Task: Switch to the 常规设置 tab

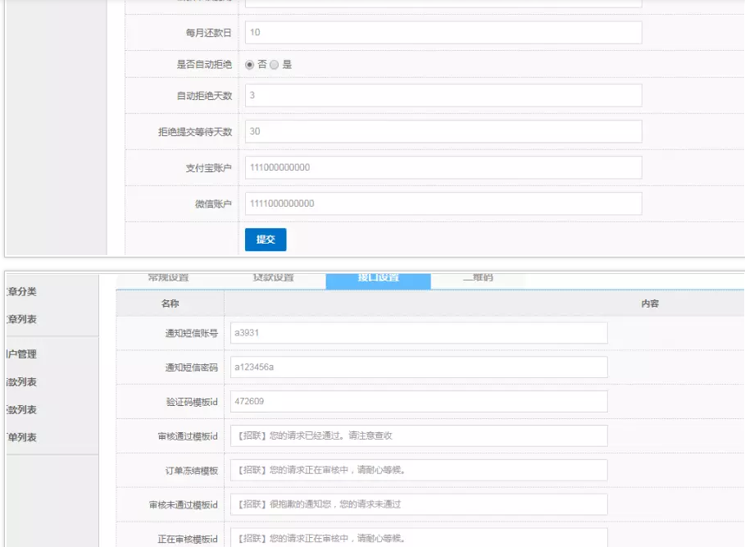Action: click(168, 279)
